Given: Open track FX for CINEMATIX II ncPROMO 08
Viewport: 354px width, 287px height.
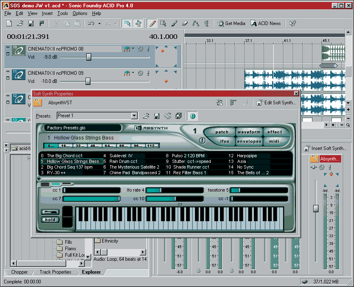Looking at the screenshot, I should [x=127, y=49].
